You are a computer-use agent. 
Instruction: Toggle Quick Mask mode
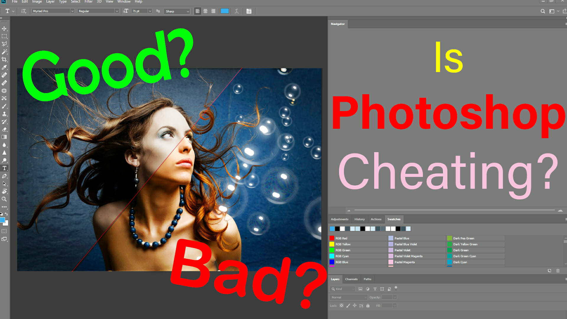[x=4, y=231]
